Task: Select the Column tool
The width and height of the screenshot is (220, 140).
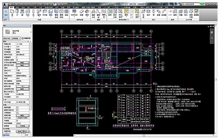Action: tap(33, 13)
